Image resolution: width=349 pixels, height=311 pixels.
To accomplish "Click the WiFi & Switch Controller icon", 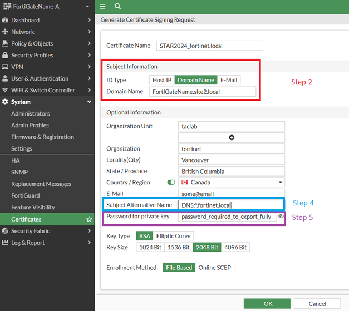I will 5,90.
